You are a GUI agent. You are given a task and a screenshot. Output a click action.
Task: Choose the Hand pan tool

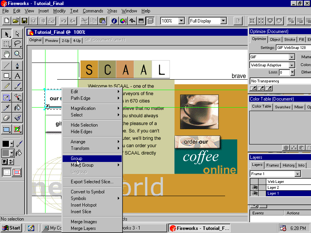click(x=7, y=54)
